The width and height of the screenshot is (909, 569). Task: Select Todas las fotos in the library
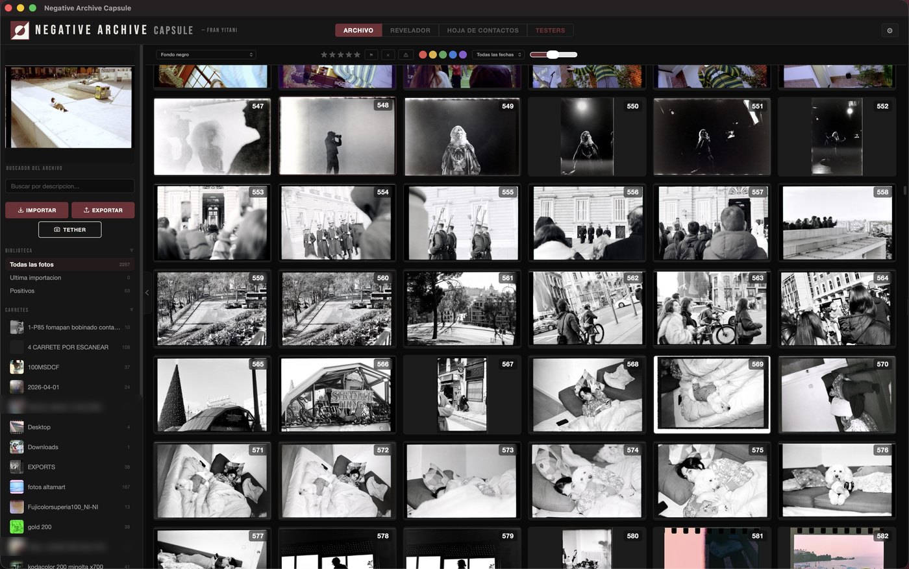(x=70, y=265)
